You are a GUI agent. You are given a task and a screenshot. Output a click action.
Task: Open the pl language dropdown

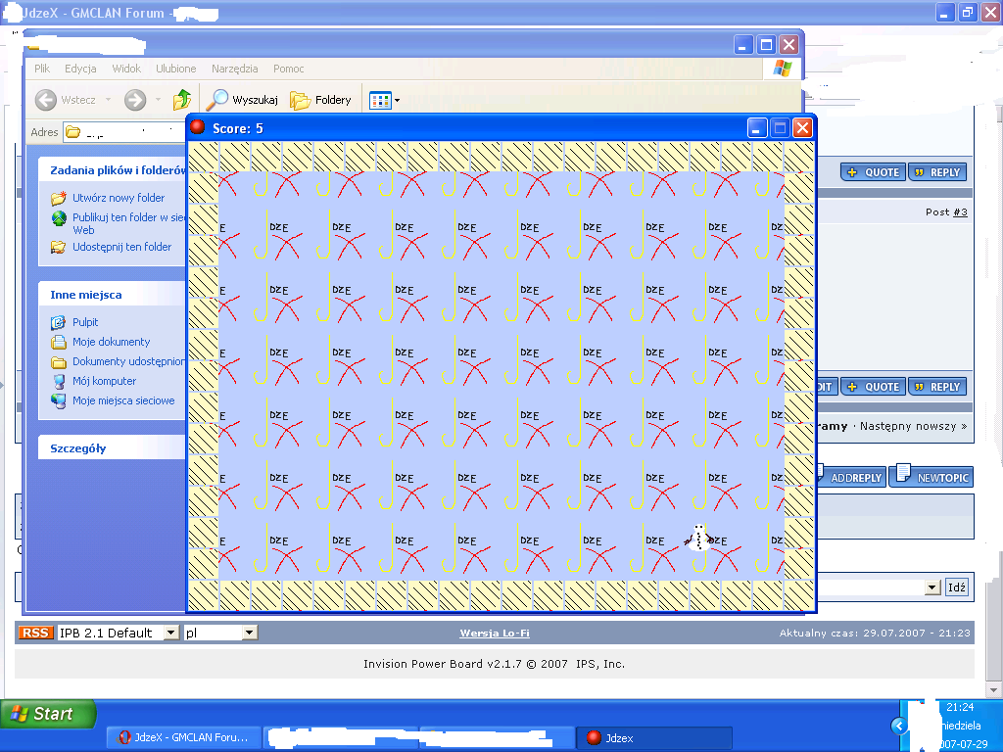pos(249,633)
